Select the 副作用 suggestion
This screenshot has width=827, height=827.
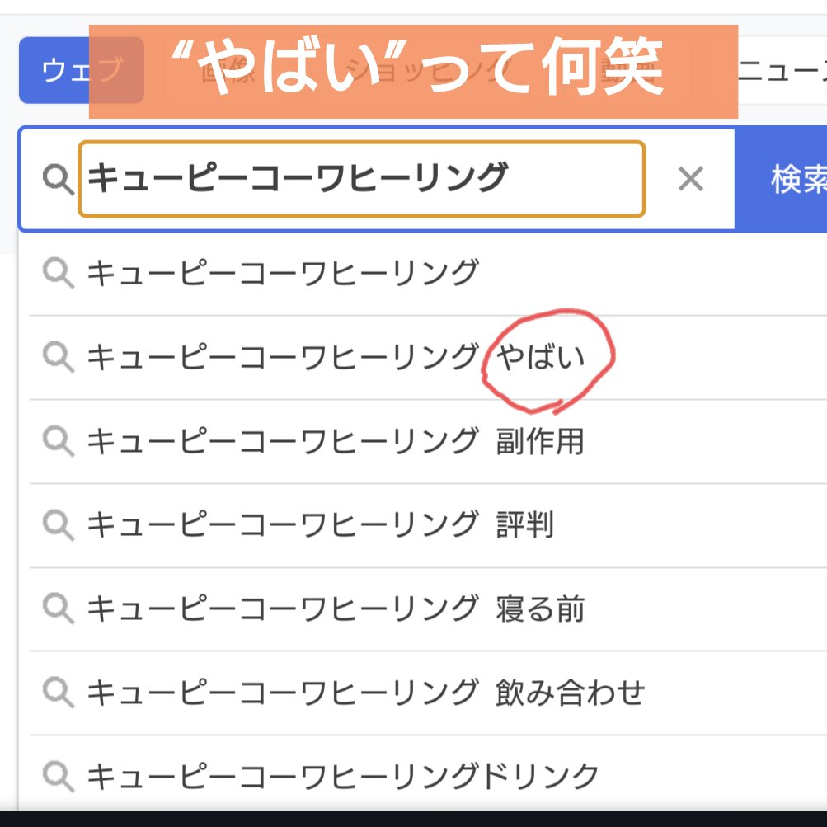(335, 441)
